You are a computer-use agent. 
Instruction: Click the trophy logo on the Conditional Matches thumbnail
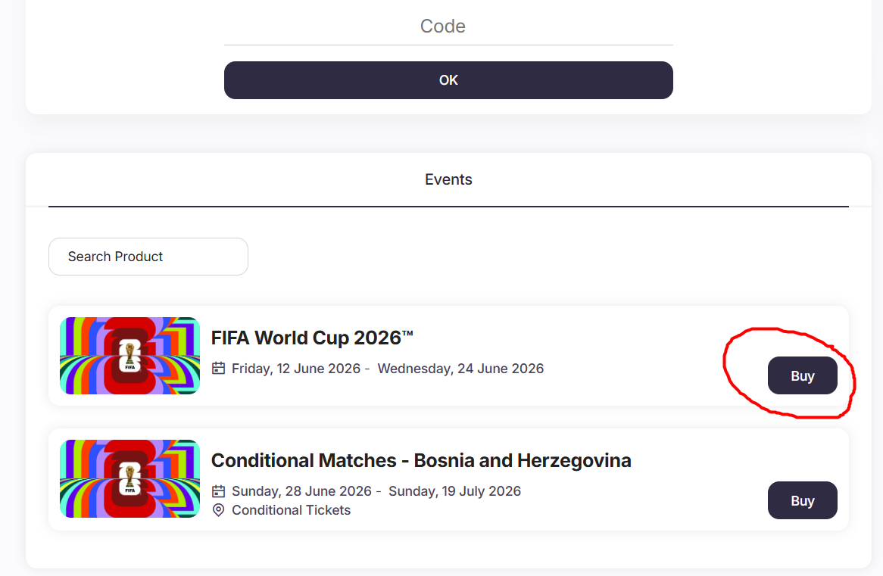(130, 478)
